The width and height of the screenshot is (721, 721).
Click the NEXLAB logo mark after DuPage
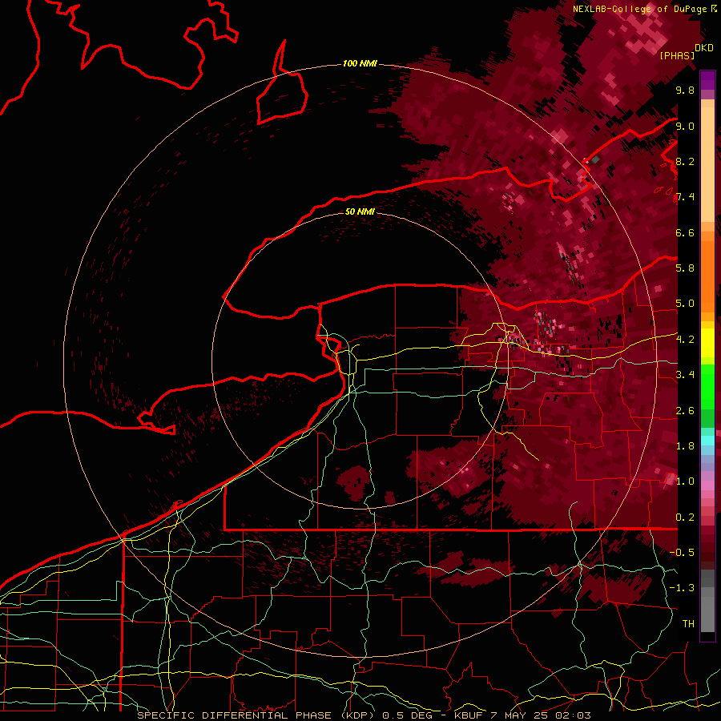(x=714, y=9)
